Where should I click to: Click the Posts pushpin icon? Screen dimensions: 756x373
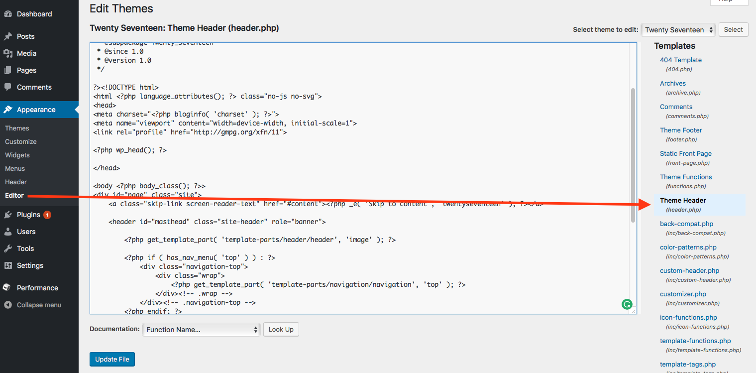click(x=8, y=36)
